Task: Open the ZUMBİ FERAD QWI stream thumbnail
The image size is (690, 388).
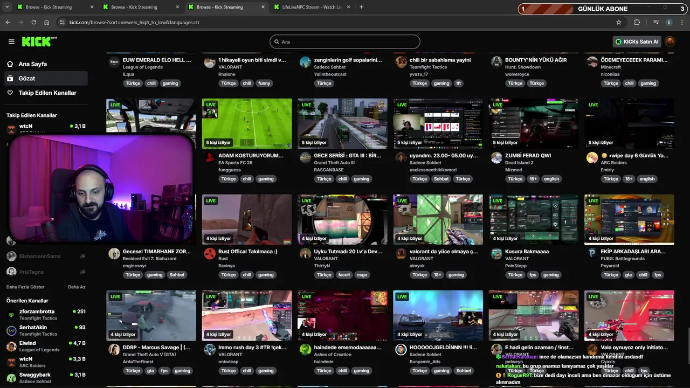Action: tap(534, 123)
